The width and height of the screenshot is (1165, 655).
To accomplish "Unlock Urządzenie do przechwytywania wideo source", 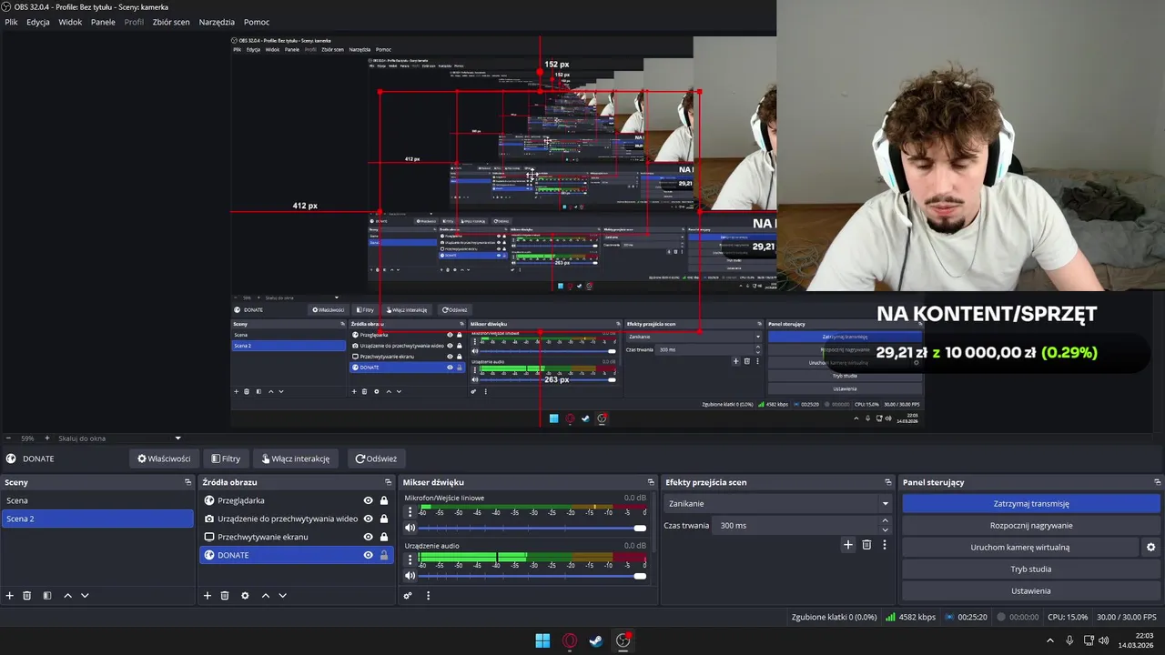I will point(384,519).
